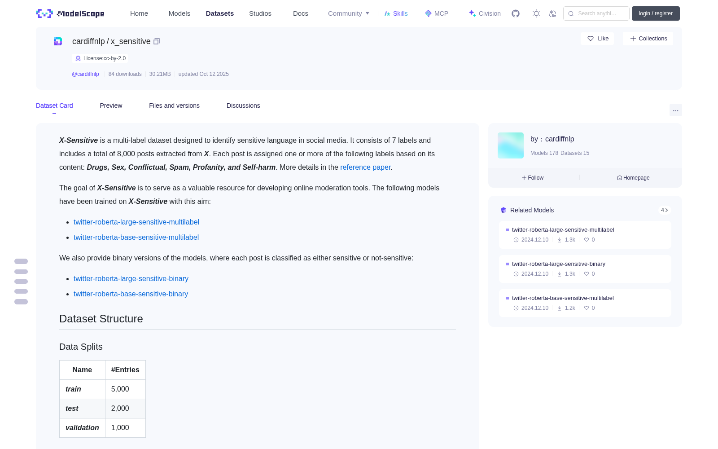Click the cardiffnlp organization thumbnail
Viewport: 718px width, 449px height.
pyautogui.click(x=511, y=145)
